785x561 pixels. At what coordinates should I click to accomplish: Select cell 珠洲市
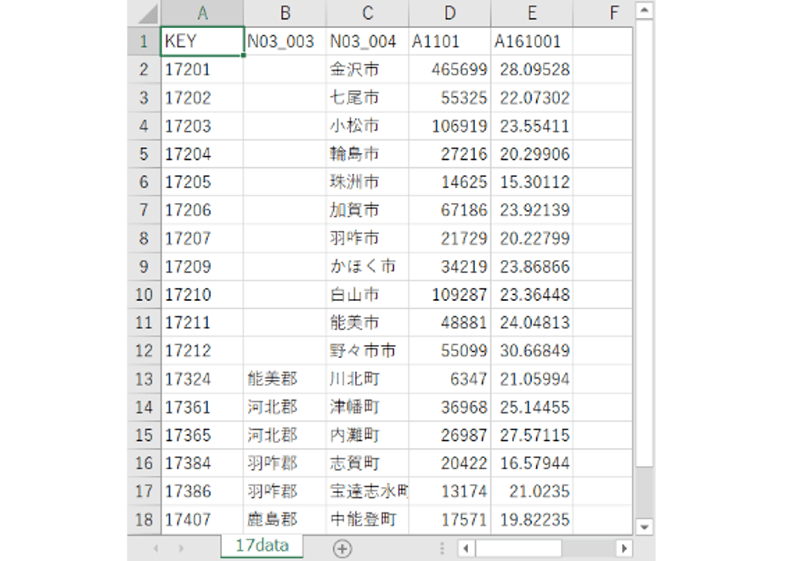(x=368, y=182)
